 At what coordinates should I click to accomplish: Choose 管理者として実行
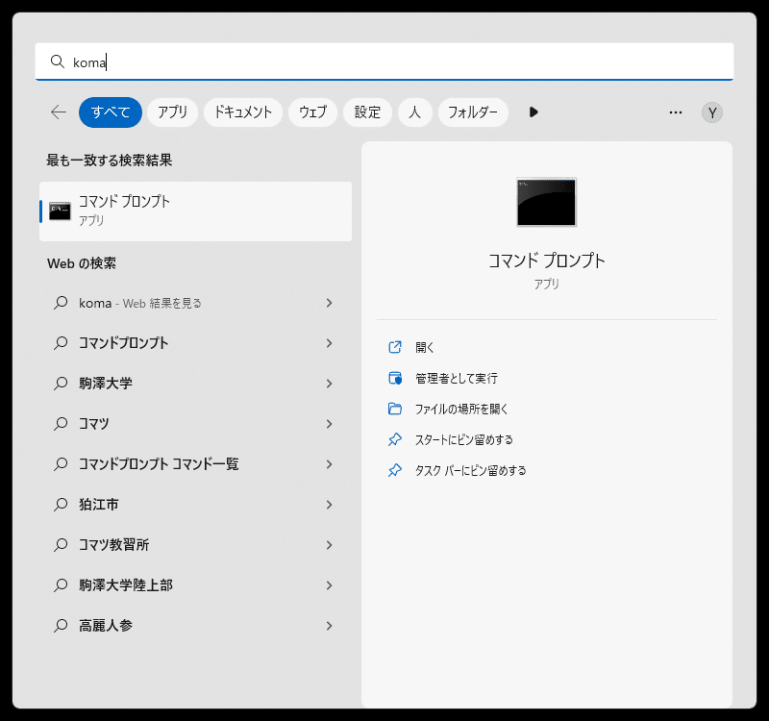[456, 378]
